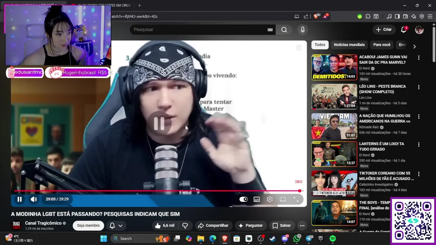Open YouTube notifications bell
The height and width of the screenshot is (245, 436).
click(x=404, y=30)
